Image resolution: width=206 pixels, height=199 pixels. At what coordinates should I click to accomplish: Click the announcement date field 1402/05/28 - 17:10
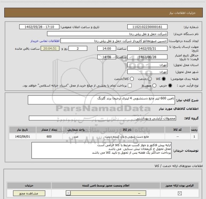click(39, 27)
